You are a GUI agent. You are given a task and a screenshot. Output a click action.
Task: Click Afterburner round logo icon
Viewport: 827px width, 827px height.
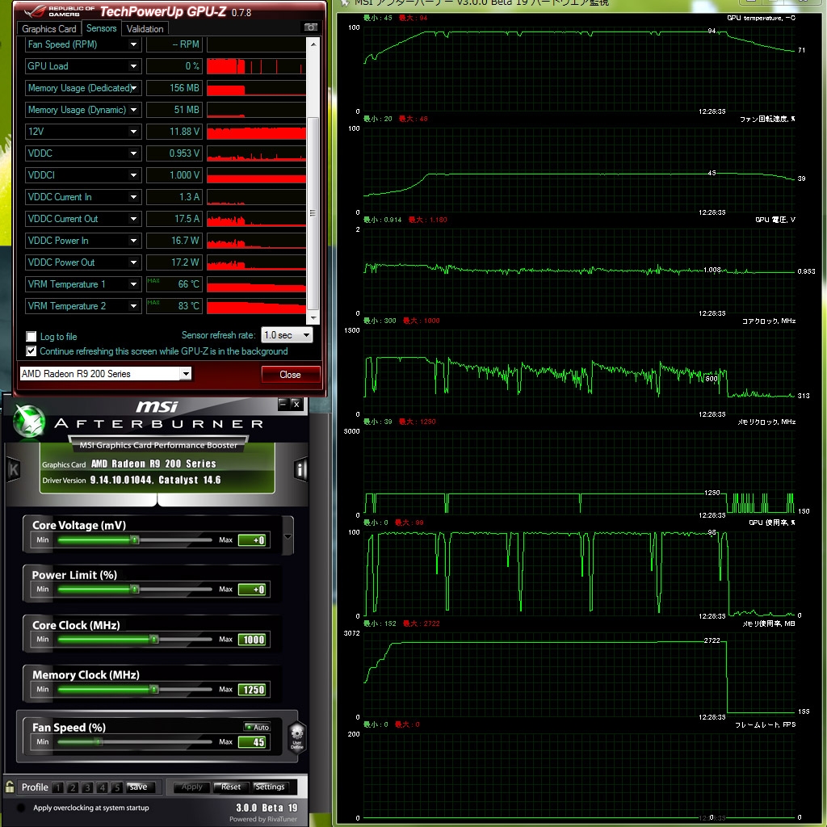pyautogui.click(x=28, y=422)
